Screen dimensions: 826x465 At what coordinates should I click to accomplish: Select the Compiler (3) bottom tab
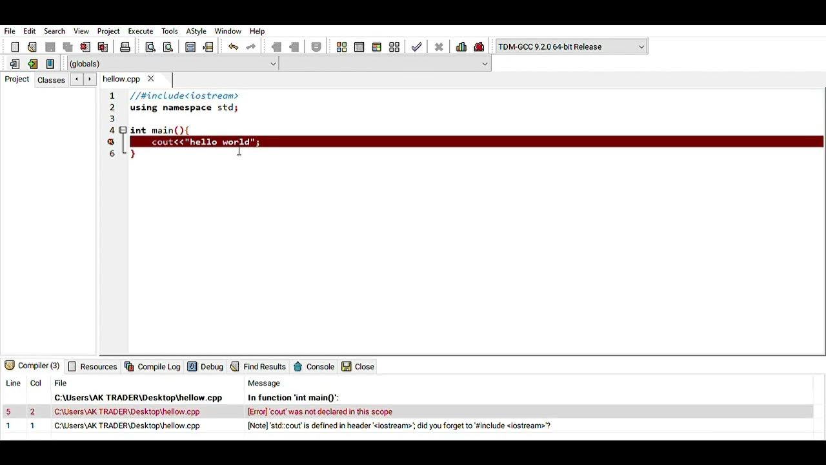coord(32,366)
